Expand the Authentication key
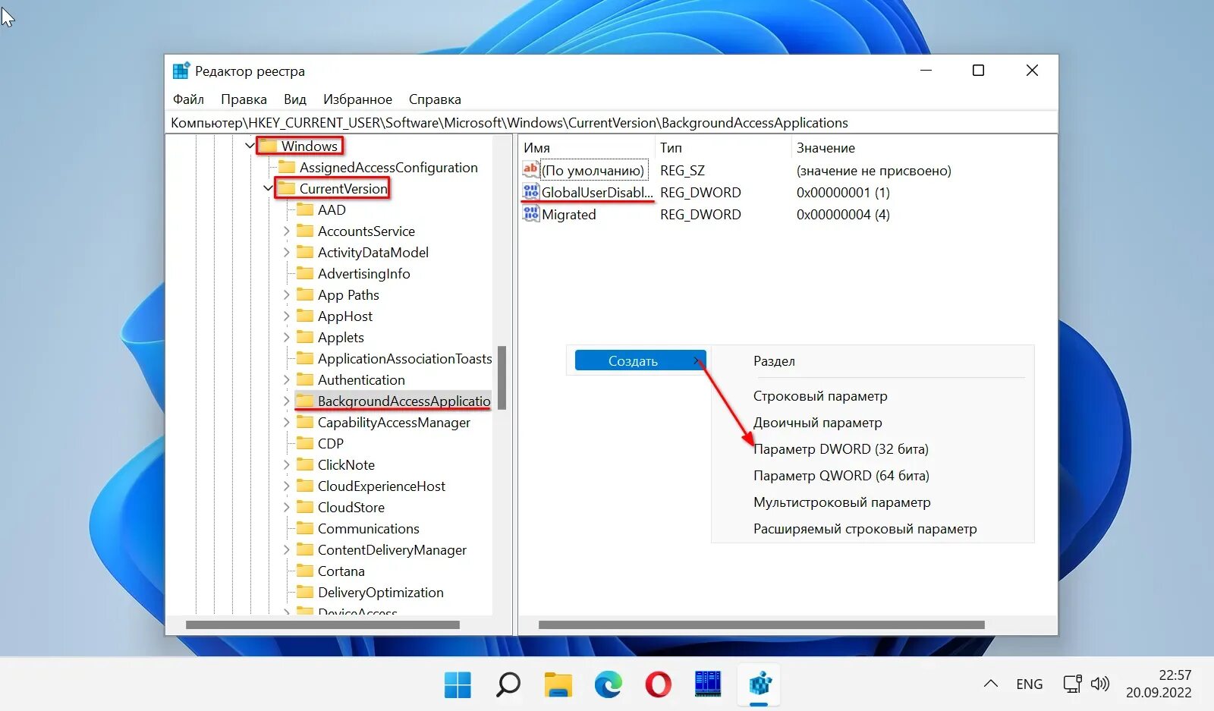The height and width of the screenshot is (711, 1214). [286, 379]
